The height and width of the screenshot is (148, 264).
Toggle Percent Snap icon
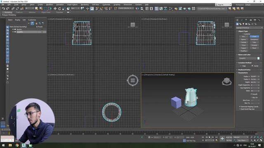coord(106,9)
